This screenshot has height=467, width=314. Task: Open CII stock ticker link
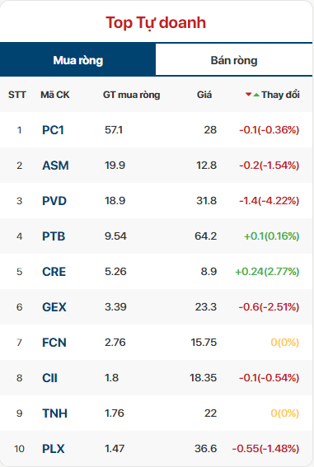[49, 378]
